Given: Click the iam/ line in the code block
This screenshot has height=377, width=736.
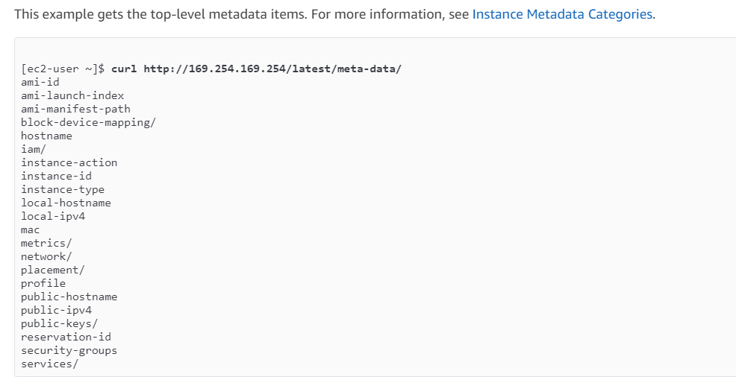Looking at the screenshot, I should pos(34,149).
